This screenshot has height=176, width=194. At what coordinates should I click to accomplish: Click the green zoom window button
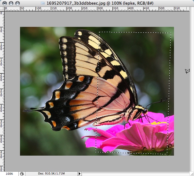[18, 3]
